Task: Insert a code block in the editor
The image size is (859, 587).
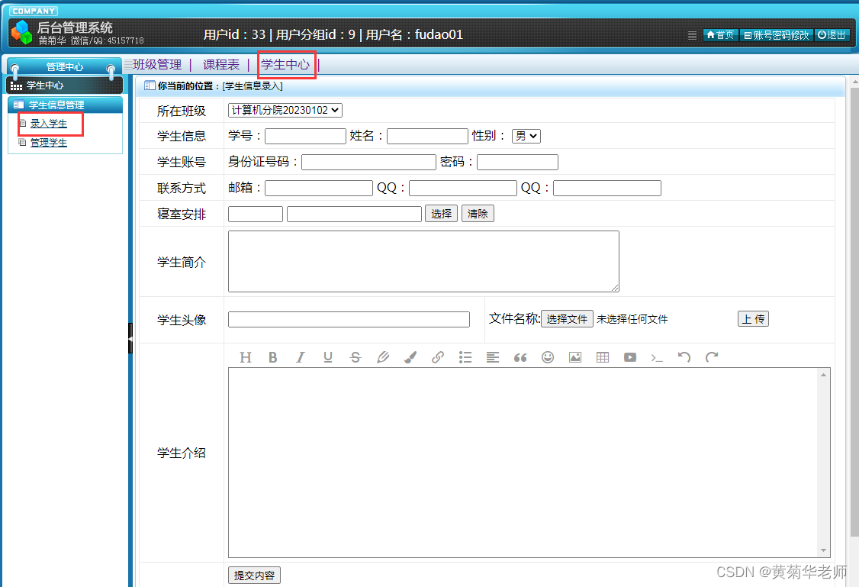Action: pos(658,356)
